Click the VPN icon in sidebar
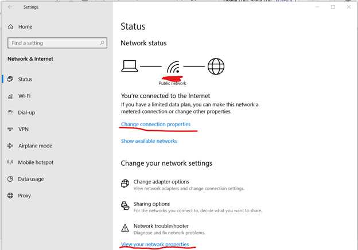 tap(10, 130)
